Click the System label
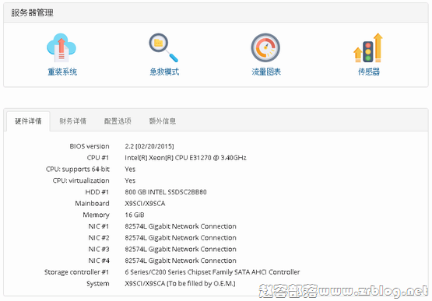The width and height of the screenshot is (432, 301). (x=98, y=284)
